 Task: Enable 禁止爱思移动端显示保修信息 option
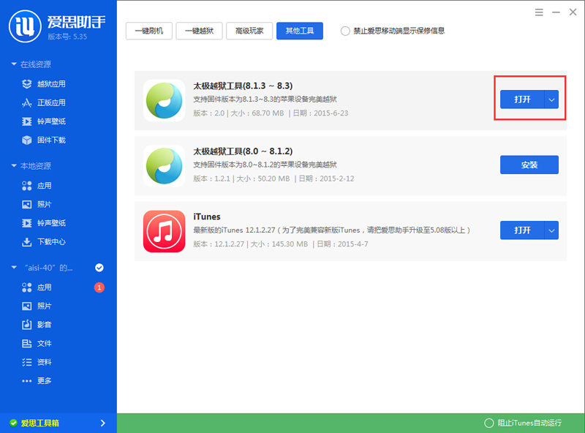(x=344, y=31)
